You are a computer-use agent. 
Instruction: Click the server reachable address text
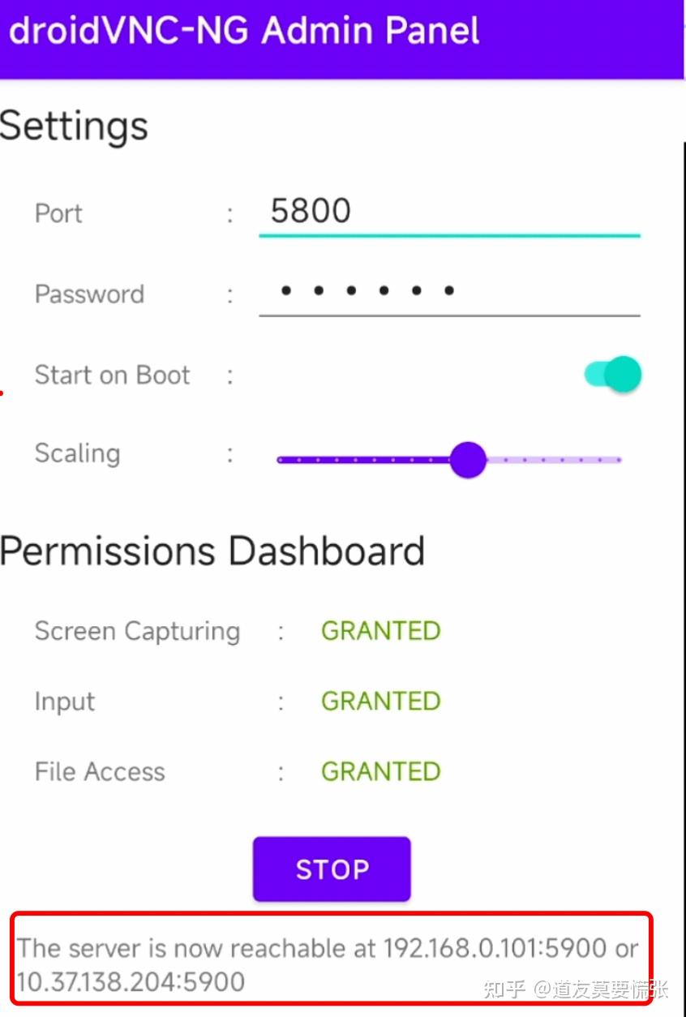tap(328, 963)
